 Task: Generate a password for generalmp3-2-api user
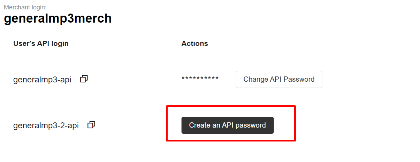tap(227, 125)
